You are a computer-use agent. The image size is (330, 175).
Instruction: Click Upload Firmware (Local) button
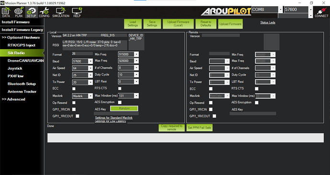178,24
